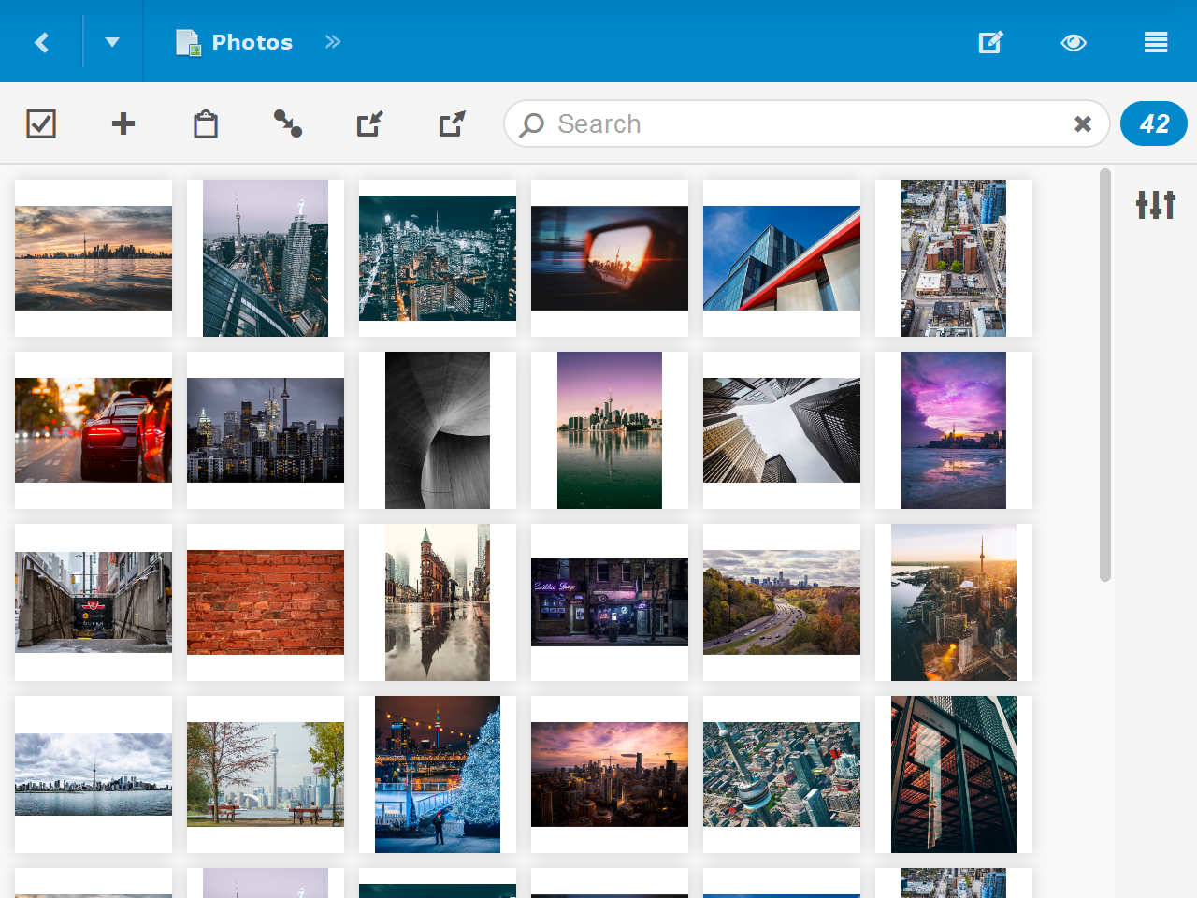Toggle the eye visibility icon

tap(1074, 42)
